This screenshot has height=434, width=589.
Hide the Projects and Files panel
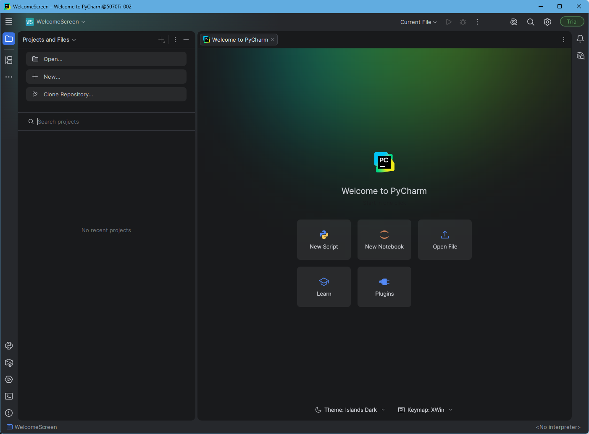point(186,40)
